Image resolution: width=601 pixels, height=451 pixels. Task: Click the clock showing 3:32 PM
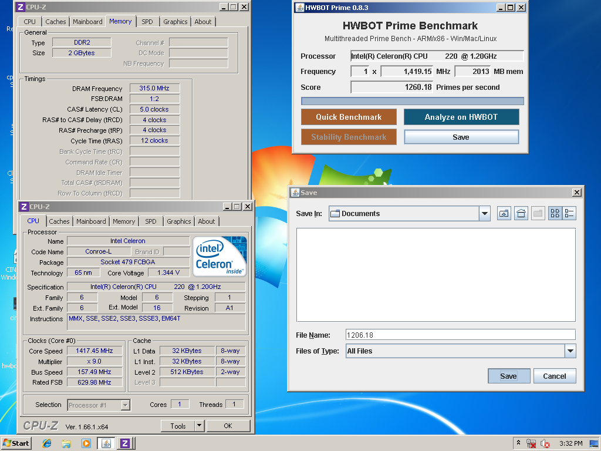click(570, 443)
